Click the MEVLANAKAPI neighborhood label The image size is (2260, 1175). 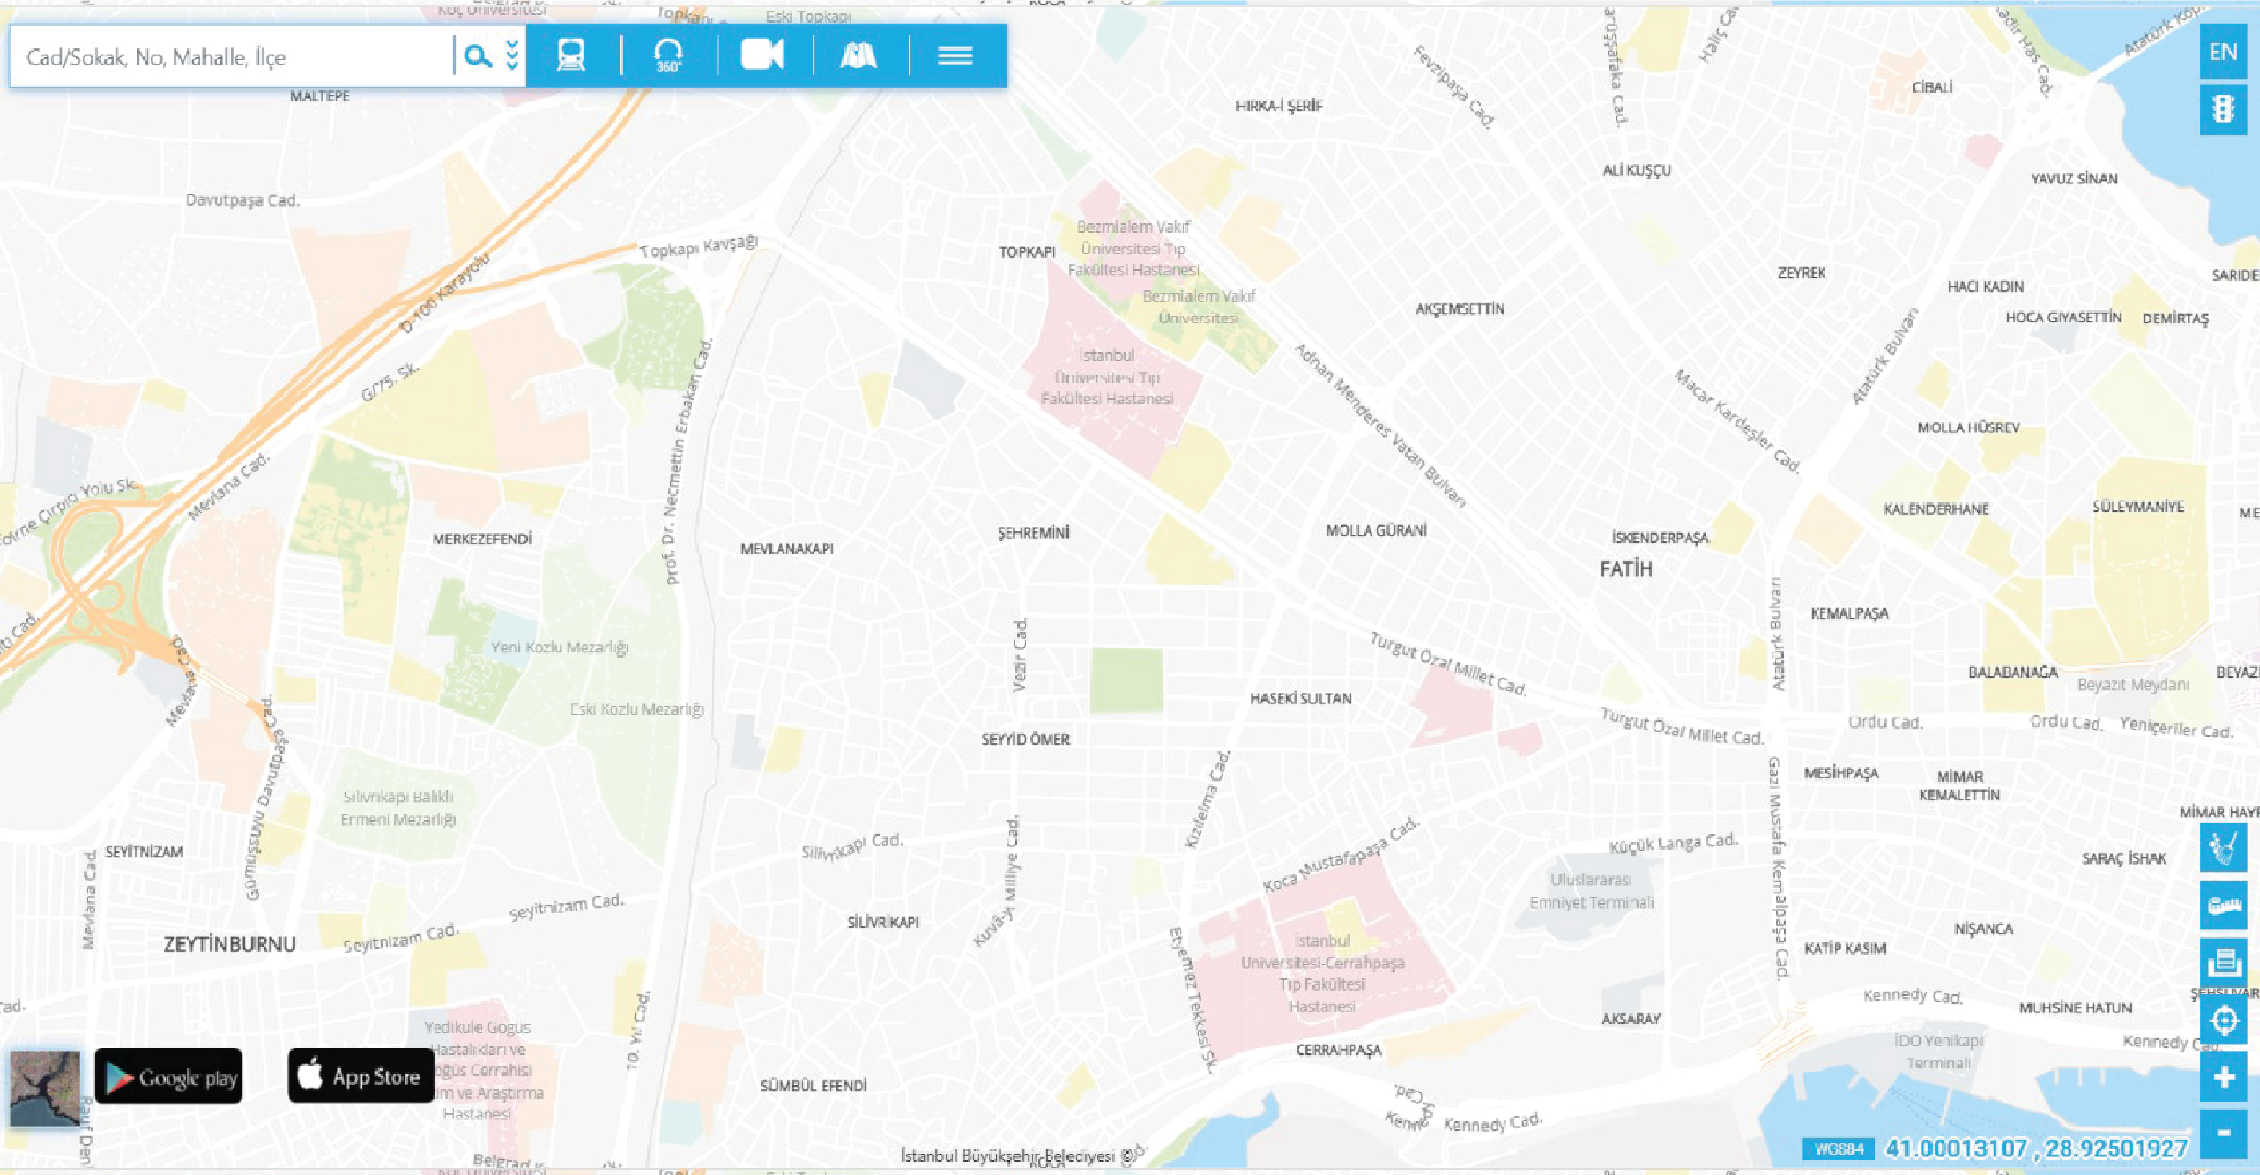[787, 549]
